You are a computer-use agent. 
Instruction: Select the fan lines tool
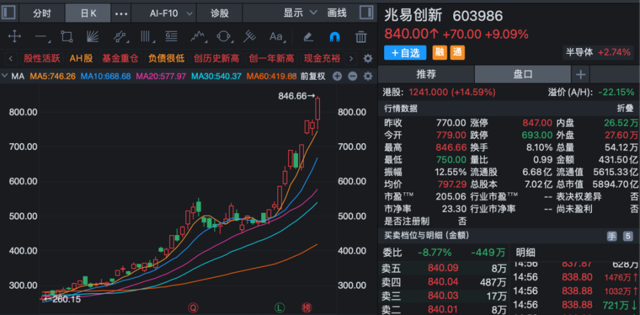coord(93,37)
